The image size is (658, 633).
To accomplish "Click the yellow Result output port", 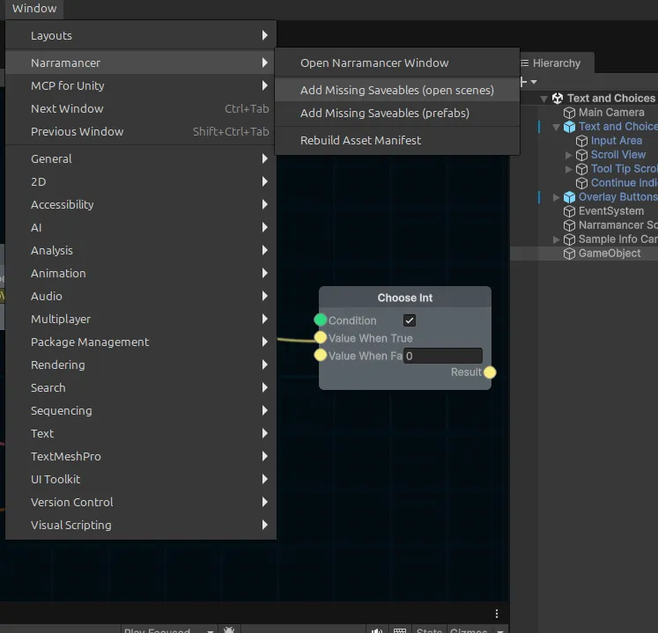I will (x=490, y=372).
